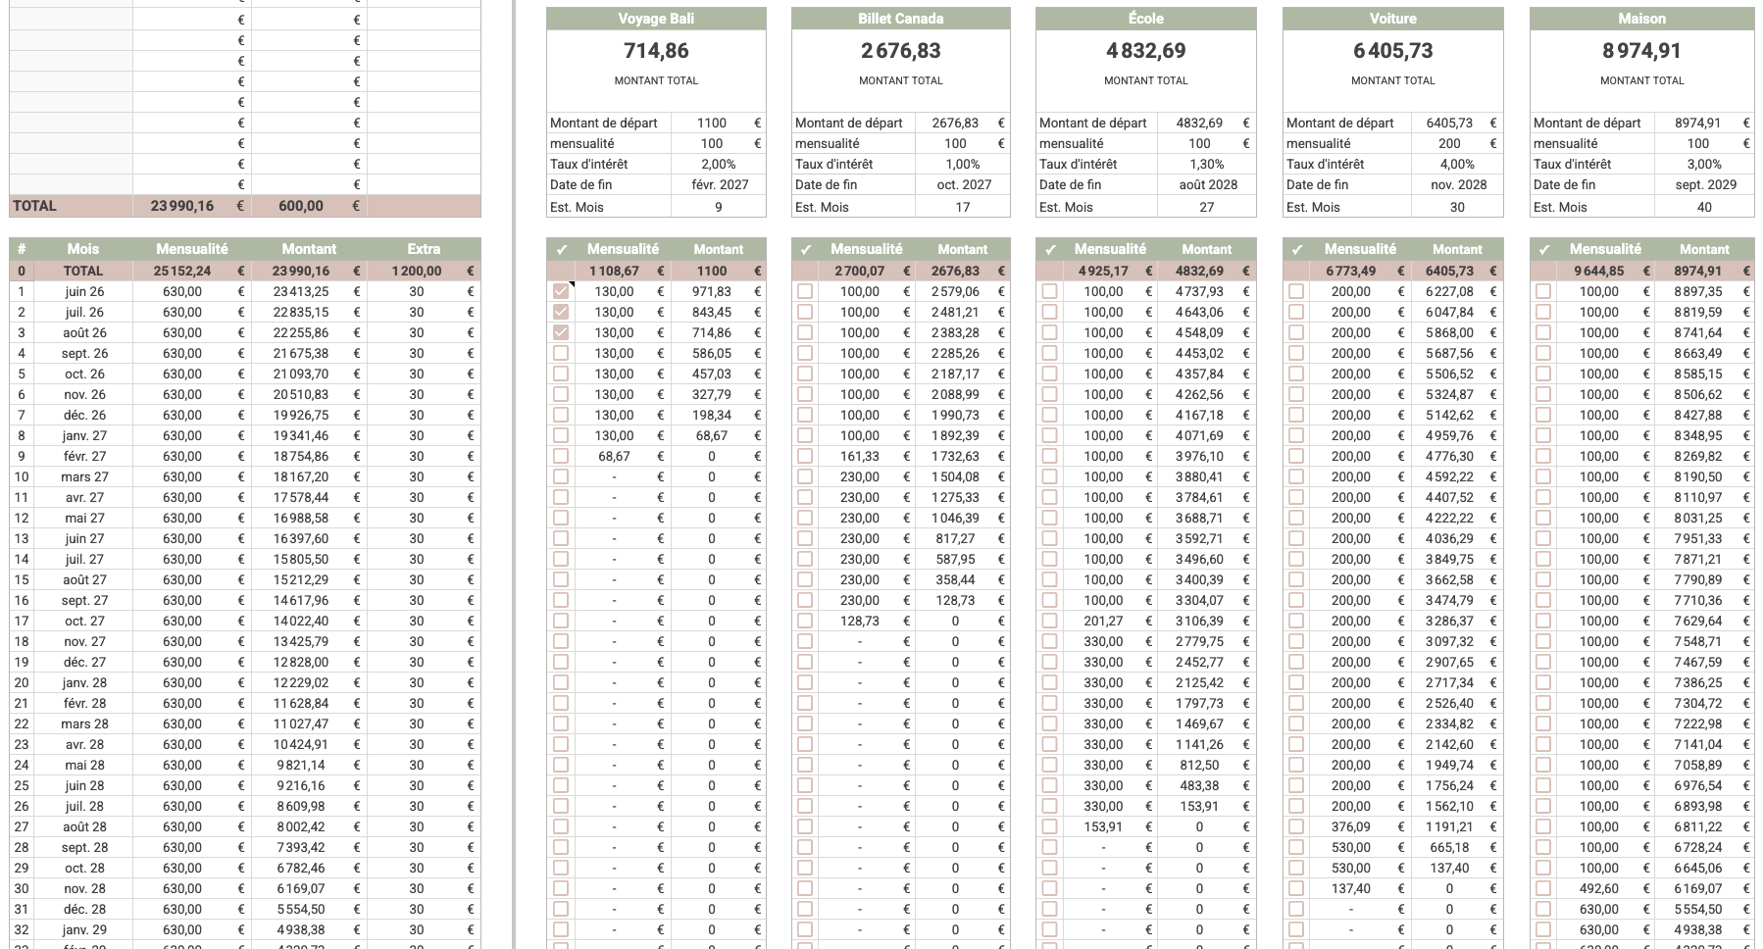Select the Maison card title
Image resolution: width=1763 pixels, height=949 pixels.
tap(1642, 19)
